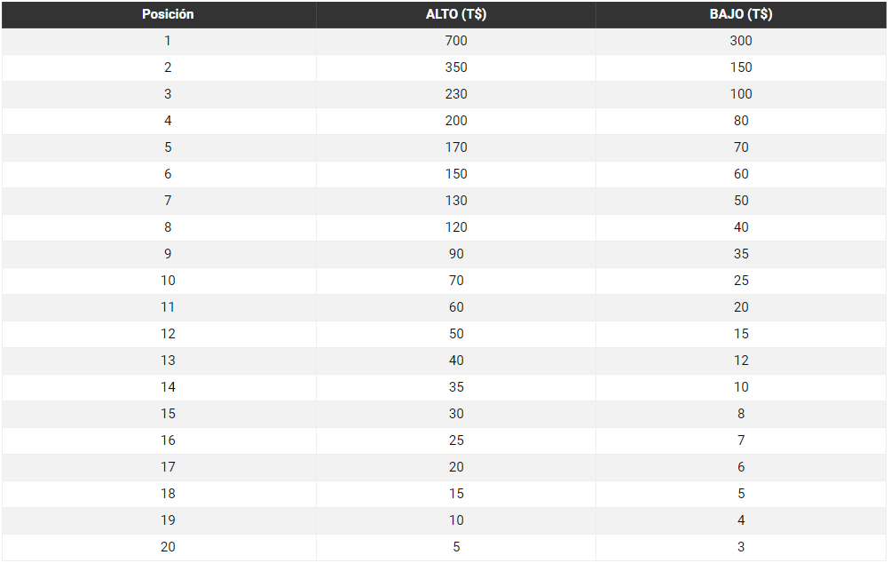Click the Posición column header
Screen dimensions: 891x571
(168, 14)
